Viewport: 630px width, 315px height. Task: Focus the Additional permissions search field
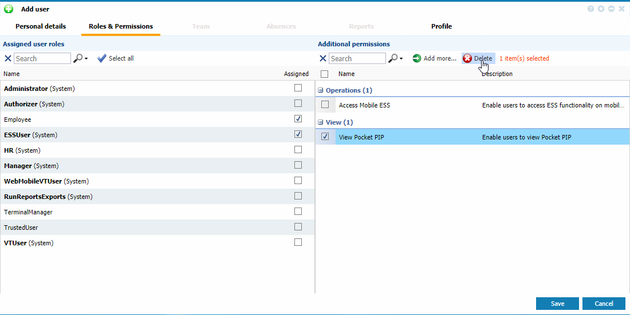click(x=357, y=58)
